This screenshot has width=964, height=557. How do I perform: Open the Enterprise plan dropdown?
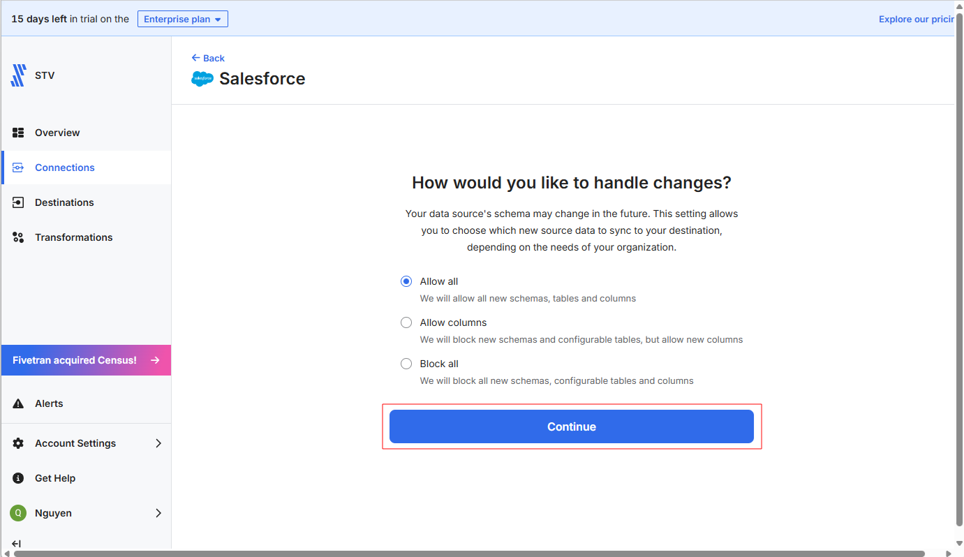(183, 20)
